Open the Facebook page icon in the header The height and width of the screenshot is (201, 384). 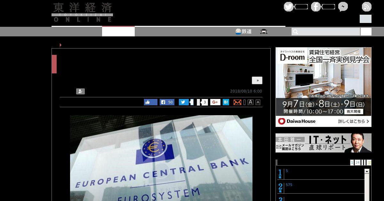(x=316, y=7)
